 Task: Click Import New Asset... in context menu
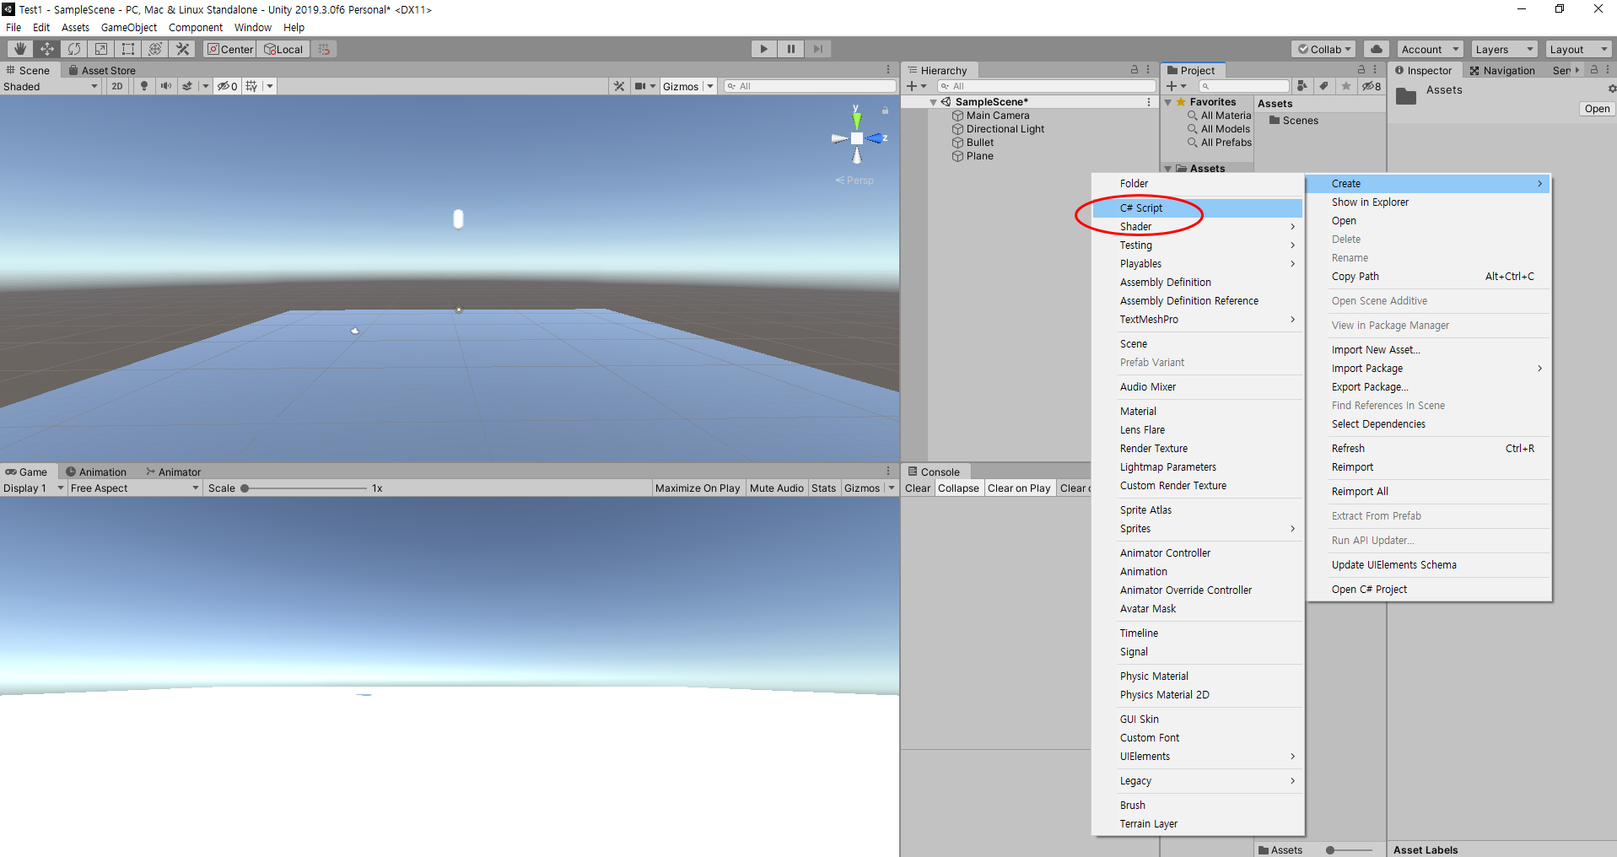tap(1428, 349)
